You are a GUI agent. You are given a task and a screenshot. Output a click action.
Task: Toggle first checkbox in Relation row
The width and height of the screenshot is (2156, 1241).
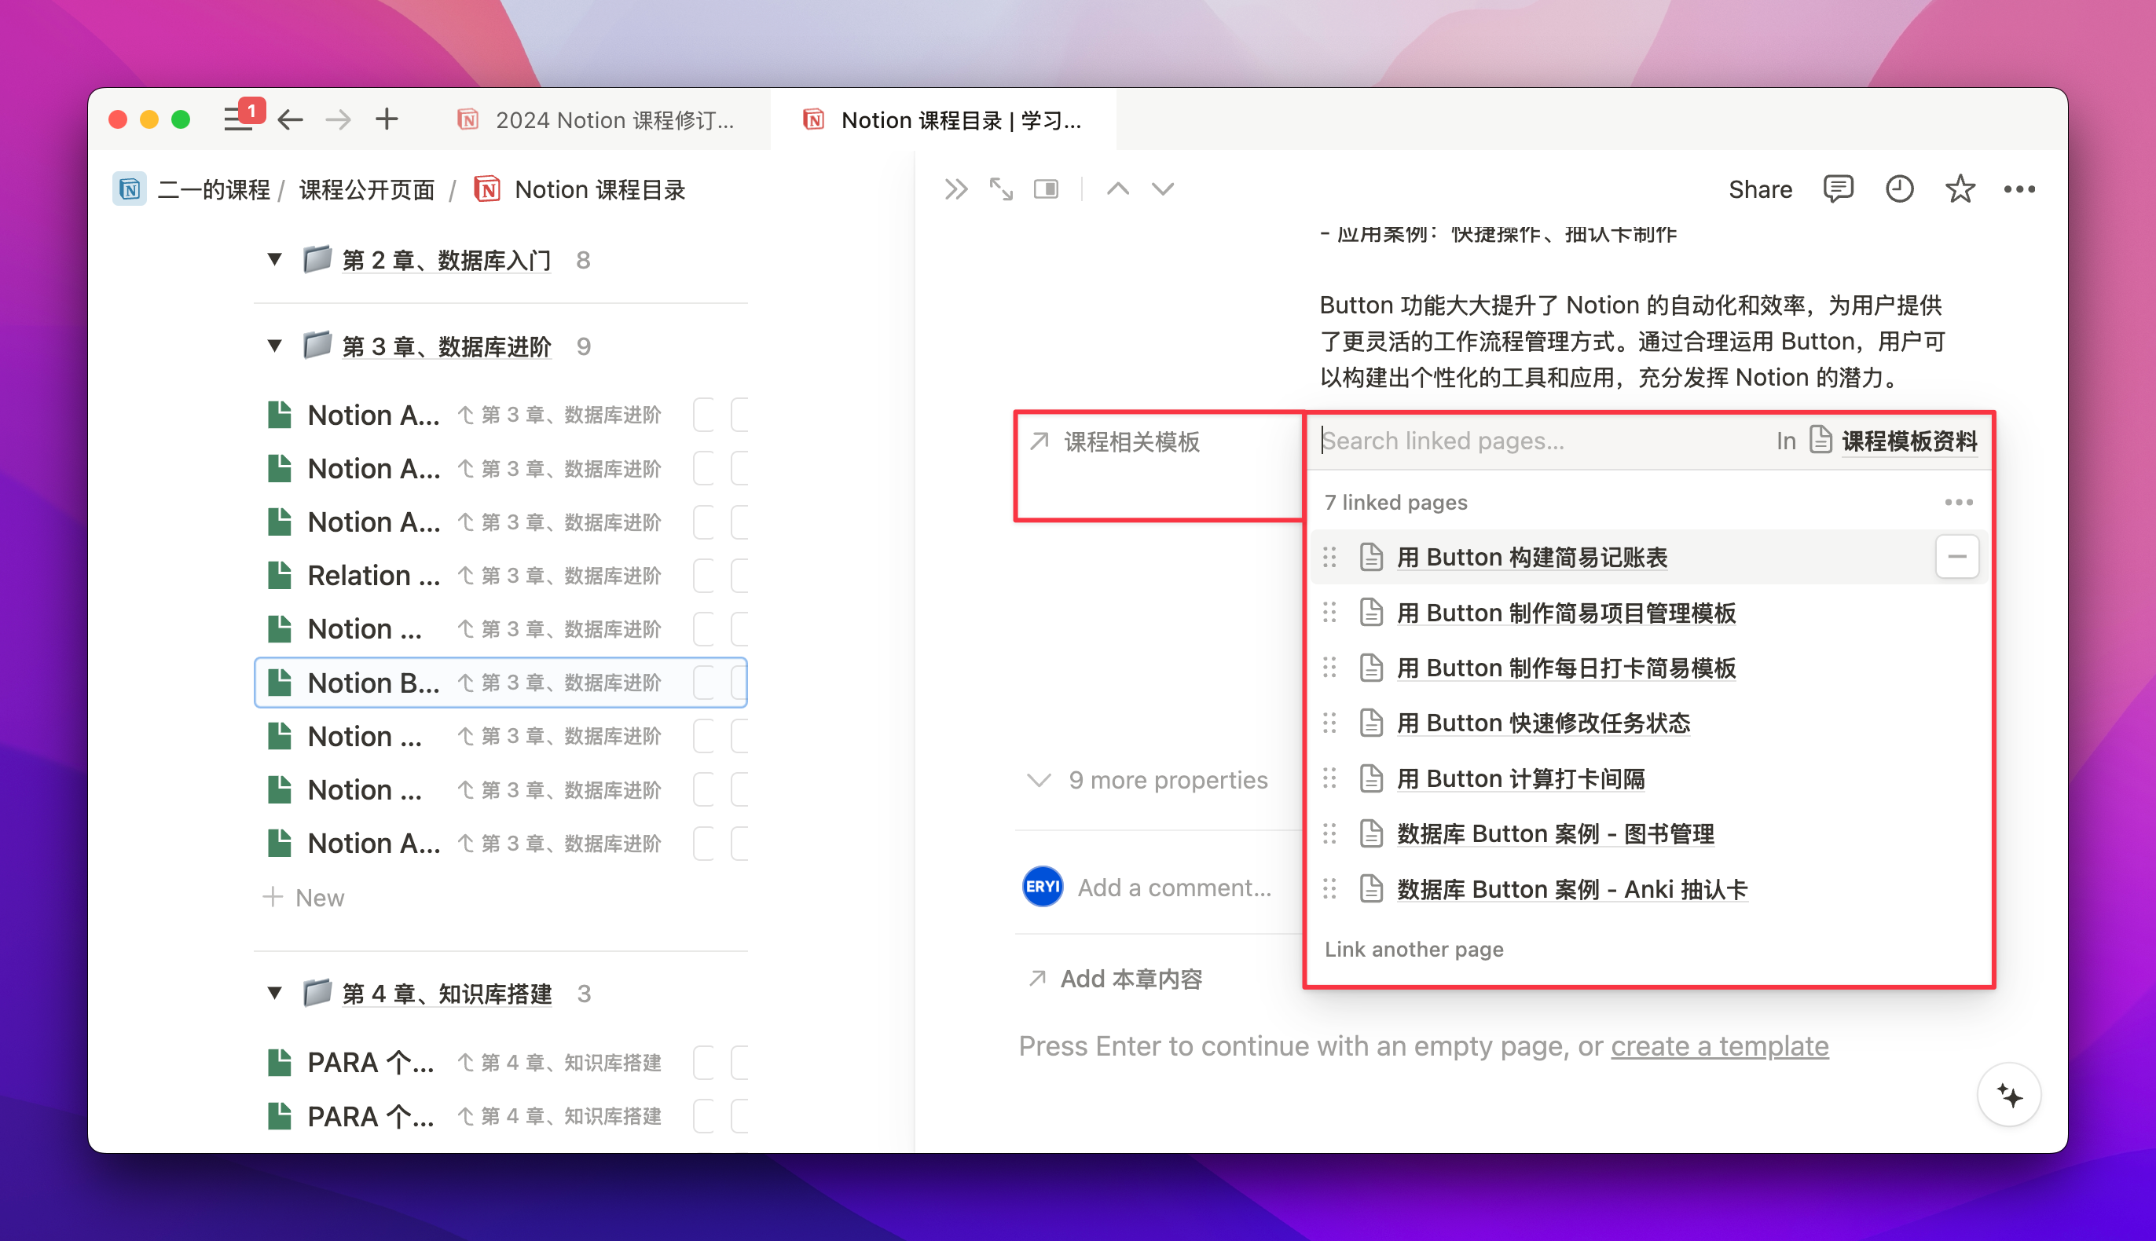704,577
